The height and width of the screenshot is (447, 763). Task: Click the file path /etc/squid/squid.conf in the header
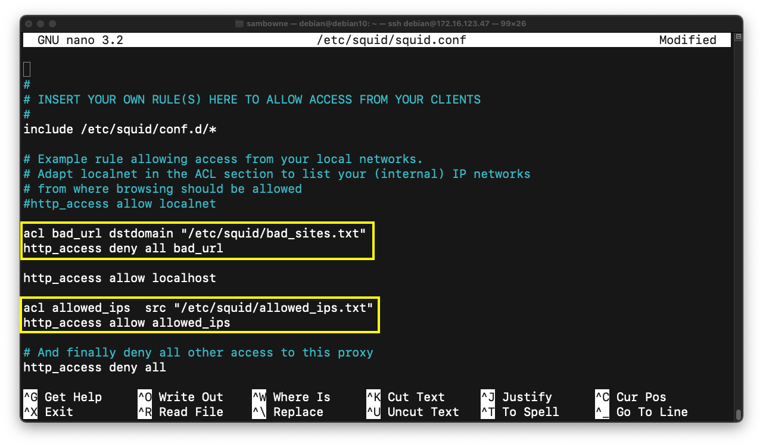click(392, 40)
